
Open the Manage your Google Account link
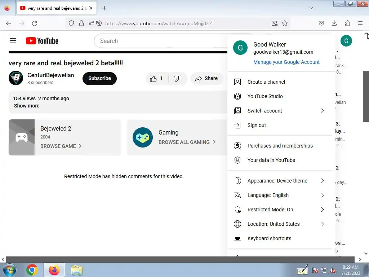pos(286,62)
